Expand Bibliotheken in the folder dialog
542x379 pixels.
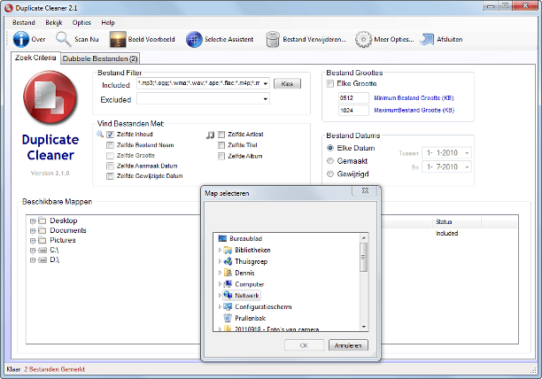coord(220,250)
